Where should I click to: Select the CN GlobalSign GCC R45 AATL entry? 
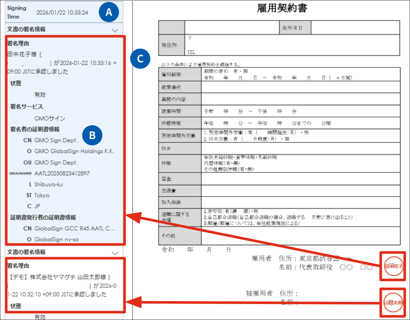point(74,229)
